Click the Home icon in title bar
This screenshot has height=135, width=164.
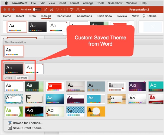45,9
